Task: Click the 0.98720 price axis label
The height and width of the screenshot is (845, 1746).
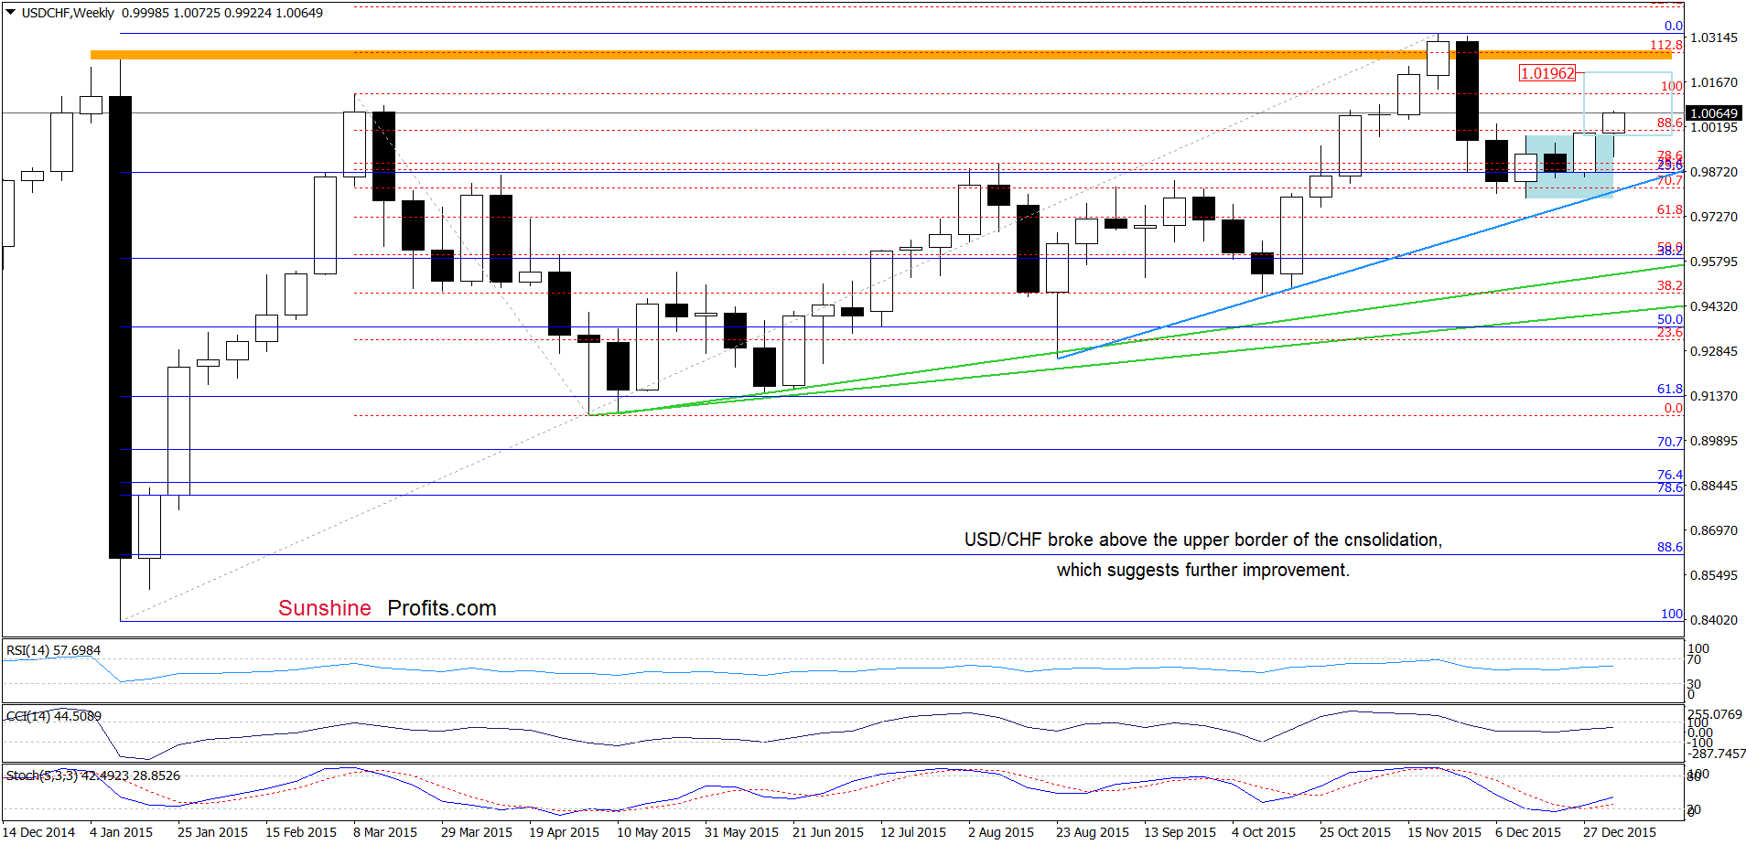Action: [1714, 172]
